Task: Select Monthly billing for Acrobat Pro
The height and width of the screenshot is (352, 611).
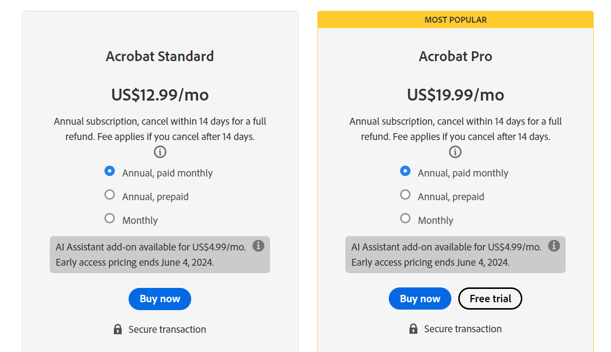Action: [x=405, y=218]
